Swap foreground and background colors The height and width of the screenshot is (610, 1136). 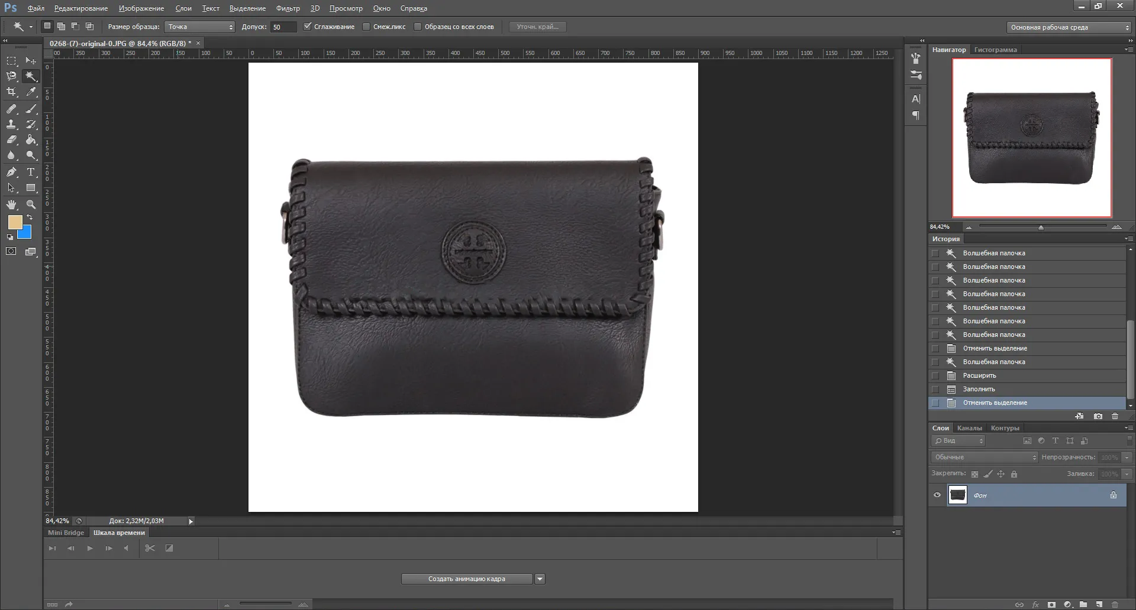[x=30, y=218]
